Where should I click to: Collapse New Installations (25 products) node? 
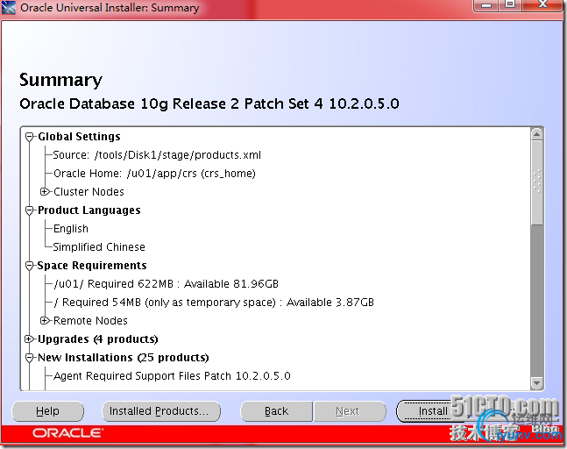pyautogui.click(x=30, y=358)
